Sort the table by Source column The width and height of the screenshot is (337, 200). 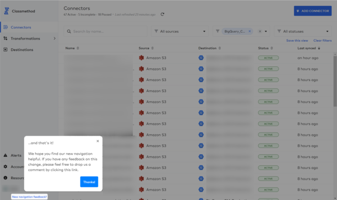click(x=146, y=48)
